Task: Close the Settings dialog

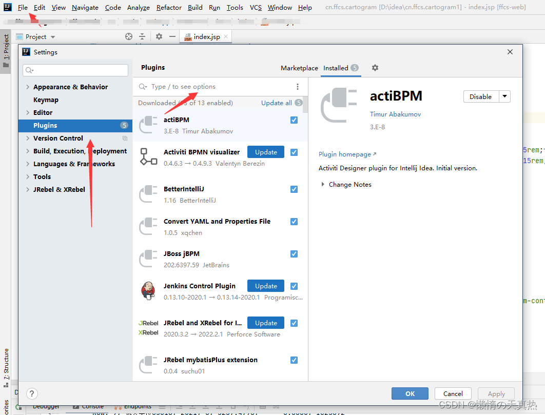Action: [510, 52]
